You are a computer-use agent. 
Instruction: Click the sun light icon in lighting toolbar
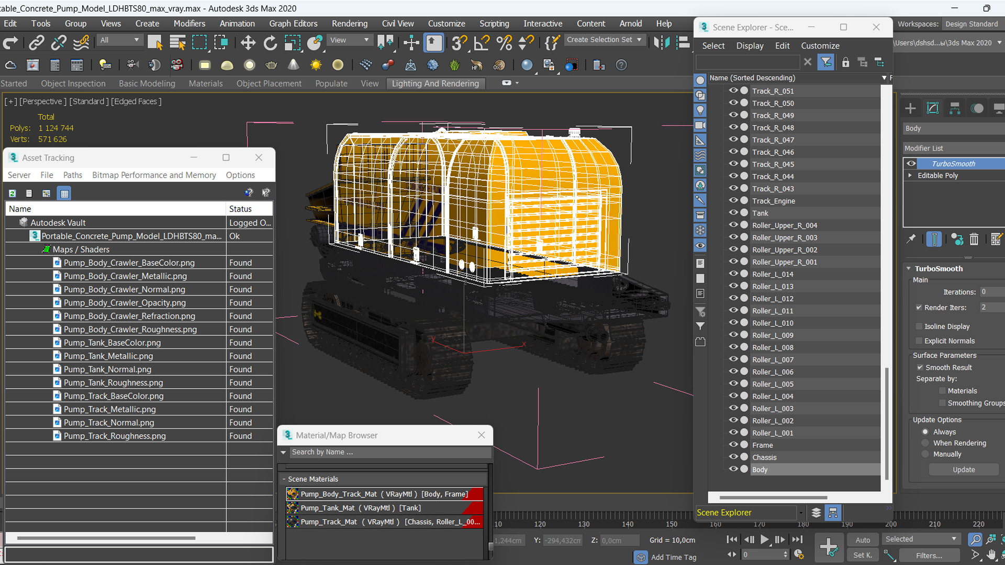coord(316,65)
